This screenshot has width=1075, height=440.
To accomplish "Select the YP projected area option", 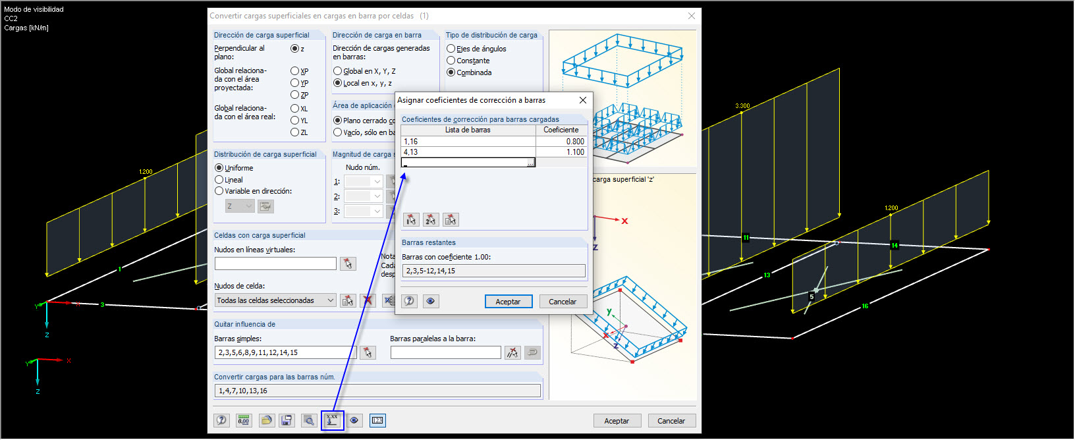I will (294, 83).
